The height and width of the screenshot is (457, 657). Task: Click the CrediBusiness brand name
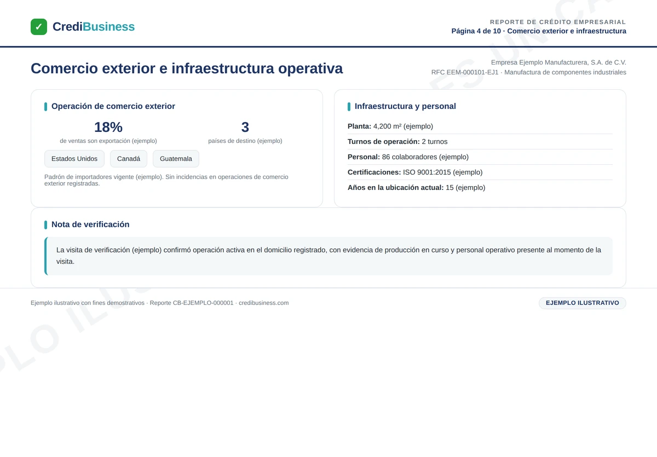pyautogui.click(x=94, y=27)
